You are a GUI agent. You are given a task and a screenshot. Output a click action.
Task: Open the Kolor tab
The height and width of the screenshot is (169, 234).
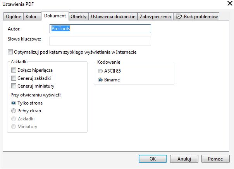pos(32,17)
